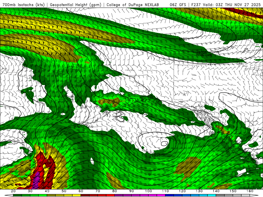Click the 160 knot value on the color scale
This screenshot has width=263, height=197.
tap(250, 191)
